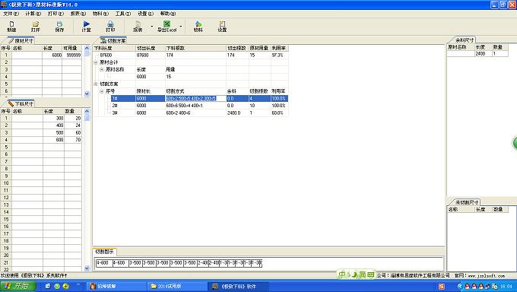517x292 pixels.
Task: Select cutting plan row 3#
Action: pyautogui.click(x=199, y=113)
